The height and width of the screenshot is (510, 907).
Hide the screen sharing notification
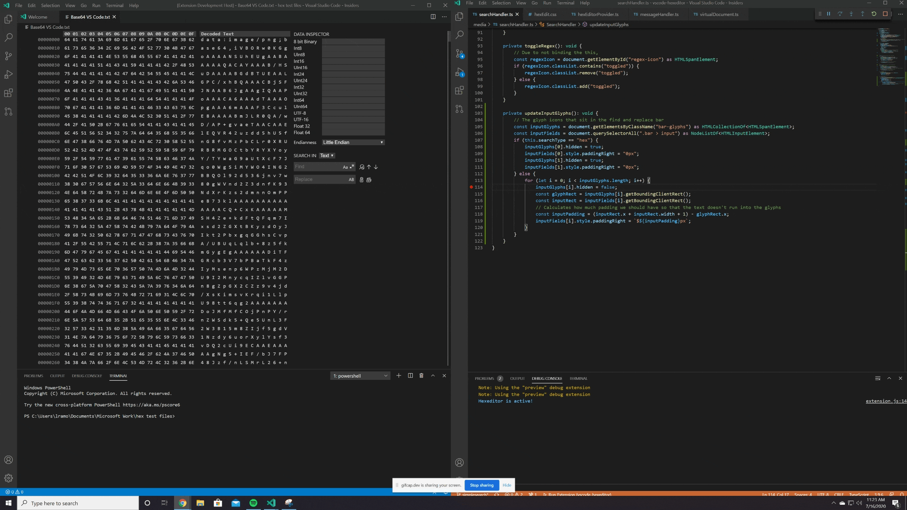(507, 485)
